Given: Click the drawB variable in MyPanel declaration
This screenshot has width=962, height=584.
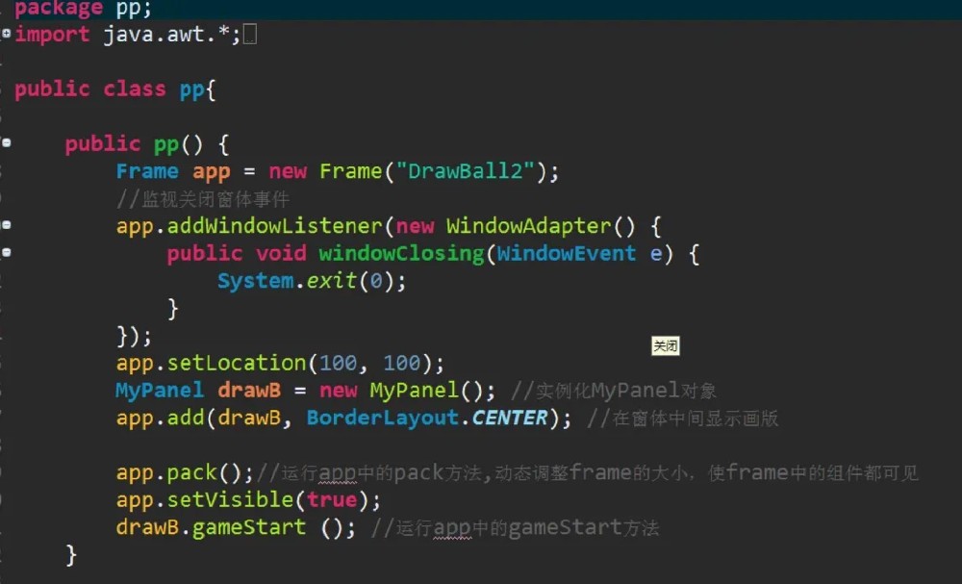Looking at the screenshot, I should point(248,390).
